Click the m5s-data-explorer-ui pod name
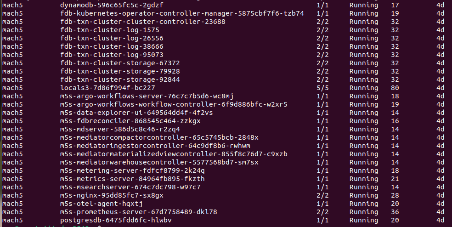The height and width of the screenshot is (227, 452). 136,113
